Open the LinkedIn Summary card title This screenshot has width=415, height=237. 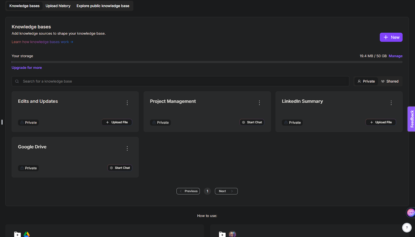tap(302, 101)
